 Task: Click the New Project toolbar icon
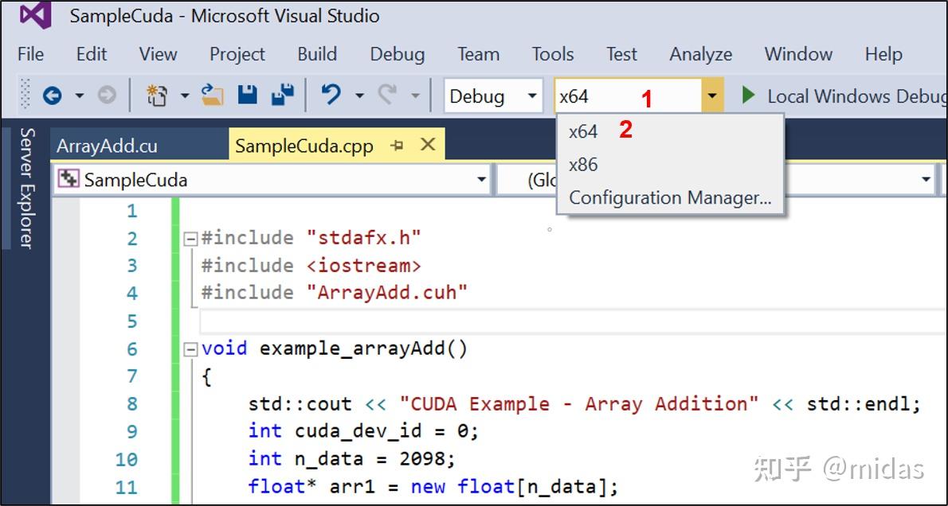point(156,95)
